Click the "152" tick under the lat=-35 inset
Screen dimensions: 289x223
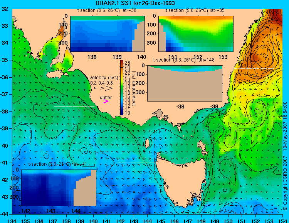click(x=198, y=57)
